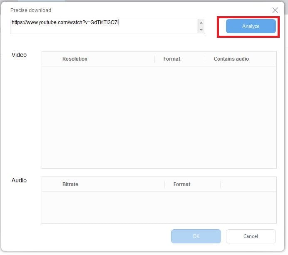Viewport: 288px width, 255px height.
Task: Click the video table Format column header
Action: tap(171, 59)
